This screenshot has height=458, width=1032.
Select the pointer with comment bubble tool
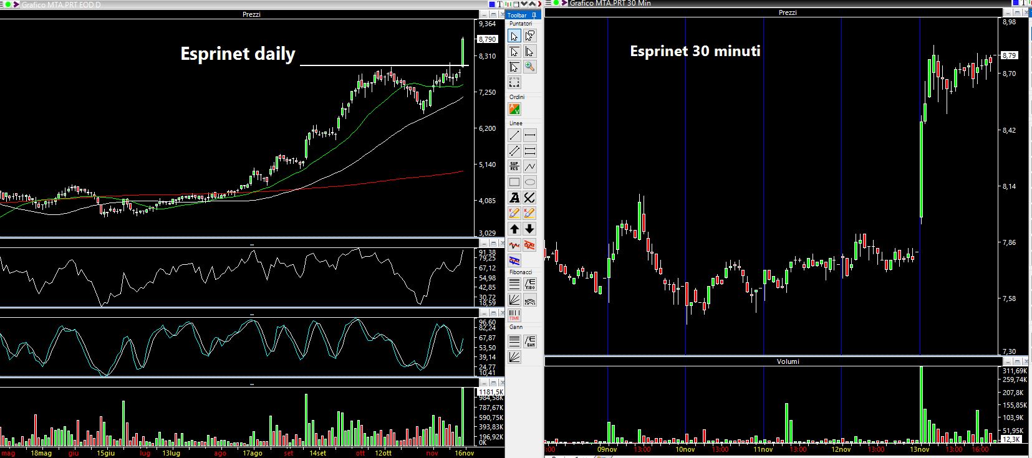pos(529,36)
